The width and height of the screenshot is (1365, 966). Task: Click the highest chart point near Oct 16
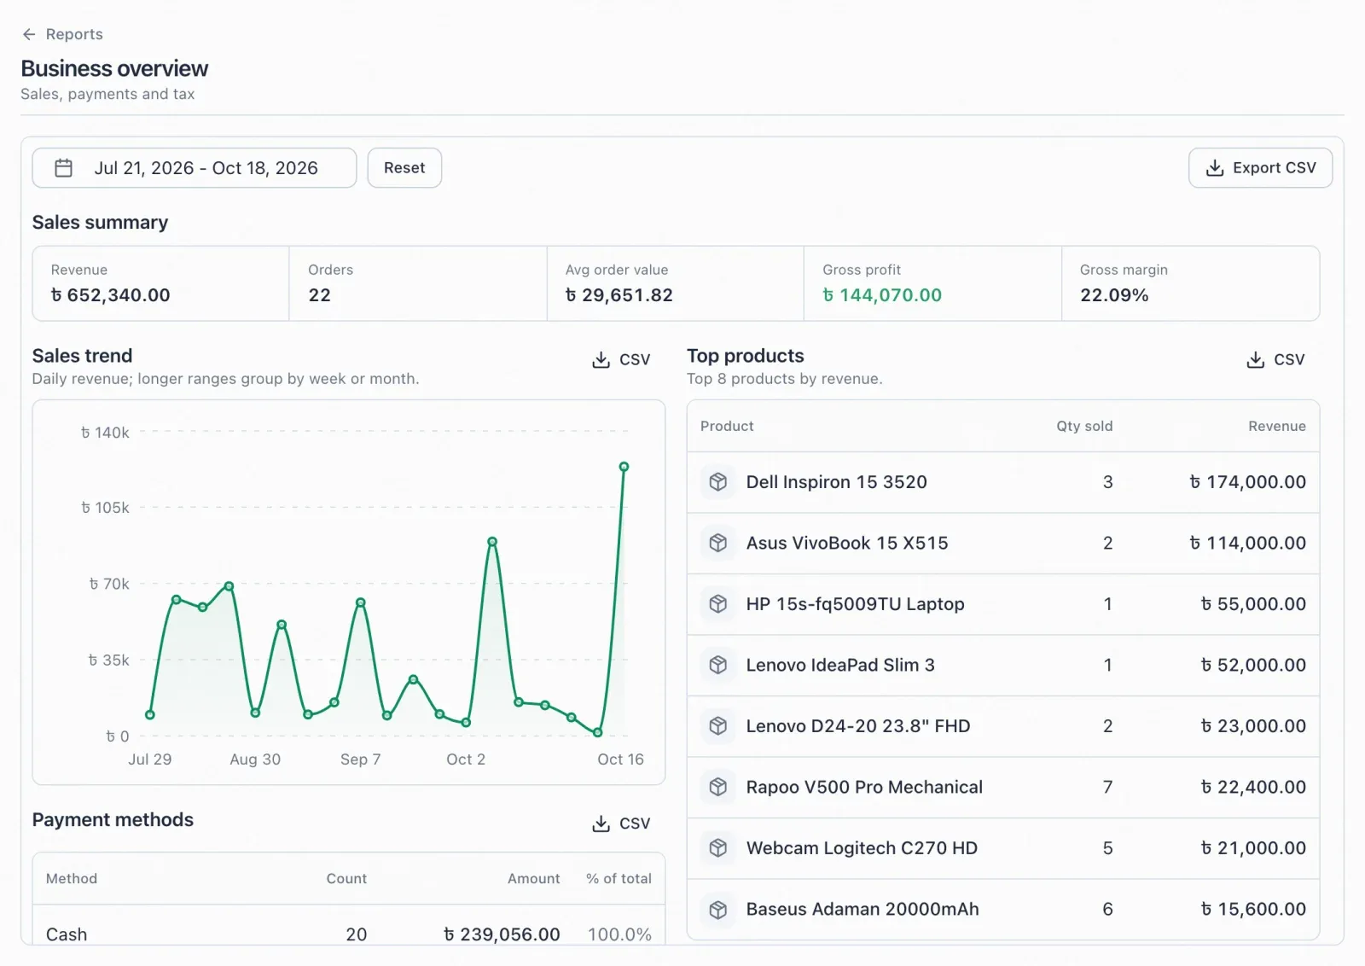coord(624,467)
